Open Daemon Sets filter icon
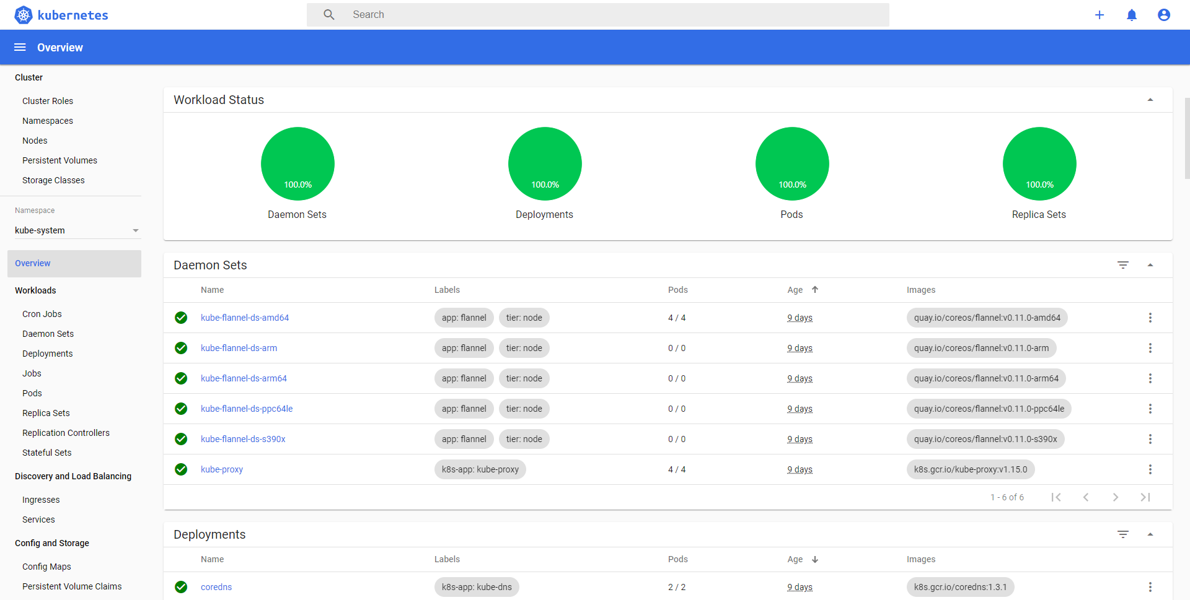This screenshot has height=600, width=1190. (x=1123, y=265)
